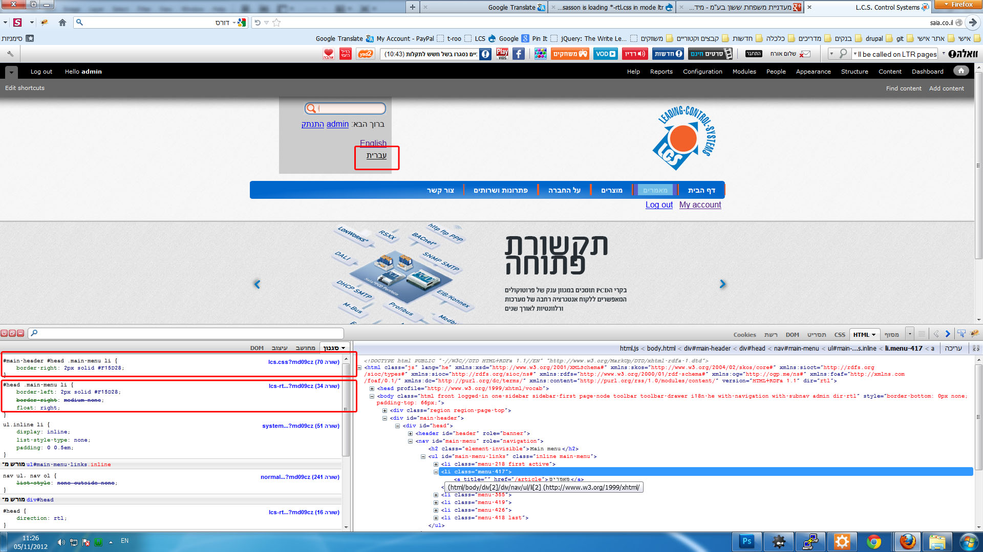983x552 pixels.
Task: Click Firebug grey back arrow
Action: [x=936, y=334]
